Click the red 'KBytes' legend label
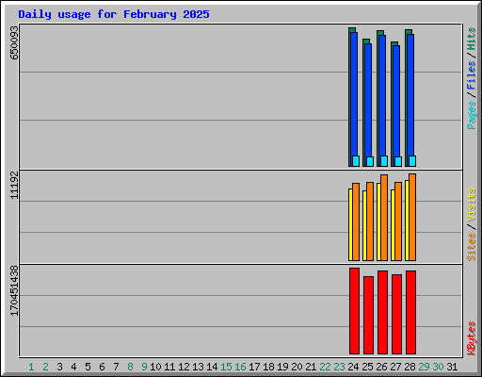 (x=472, y=338)
